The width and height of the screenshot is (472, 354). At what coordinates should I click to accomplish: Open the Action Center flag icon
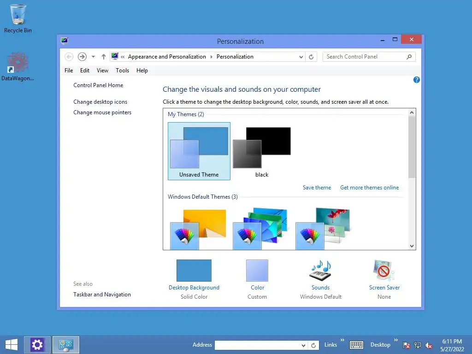[x=407, y=345]
